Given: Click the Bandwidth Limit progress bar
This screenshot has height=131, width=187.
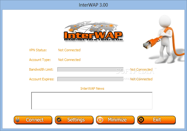Looking at the screenshot, I should pos(90,69).
